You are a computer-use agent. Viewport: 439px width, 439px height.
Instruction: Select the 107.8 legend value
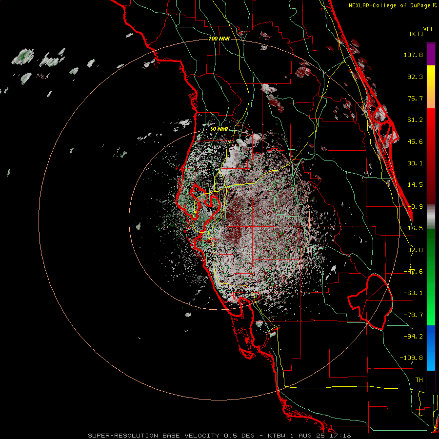click(x=413, y=55)
